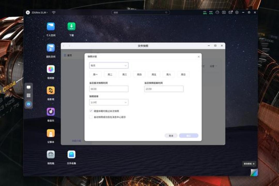Screen dimensions: 279x186
Task: Toggle the 周三 weekday button
Action: (125, 75)
